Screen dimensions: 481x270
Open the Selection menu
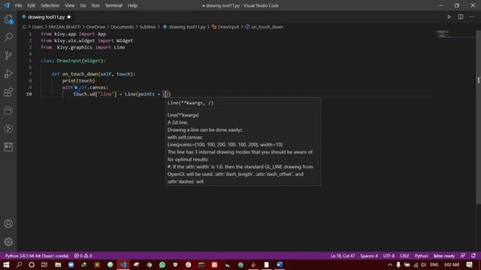pos(50,5)
